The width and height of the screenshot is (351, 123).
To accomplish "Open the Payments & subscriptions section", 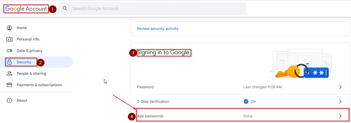I will pyautogui.click(x=39, y=85).
